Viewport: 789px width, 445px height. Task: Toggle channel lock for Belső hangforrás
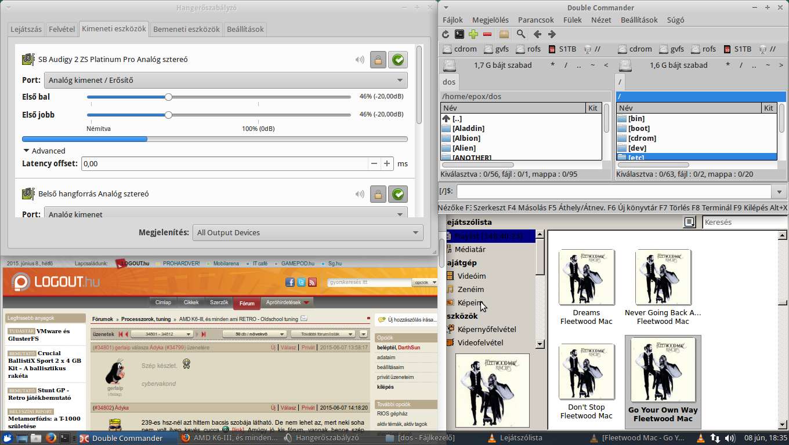(x=378, y=194)
